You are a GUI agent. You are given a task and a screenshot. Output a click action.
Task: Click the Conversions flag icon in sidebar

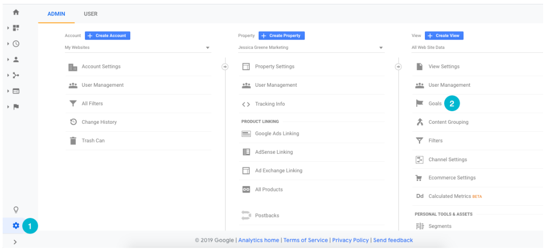(x=16, y=107)
